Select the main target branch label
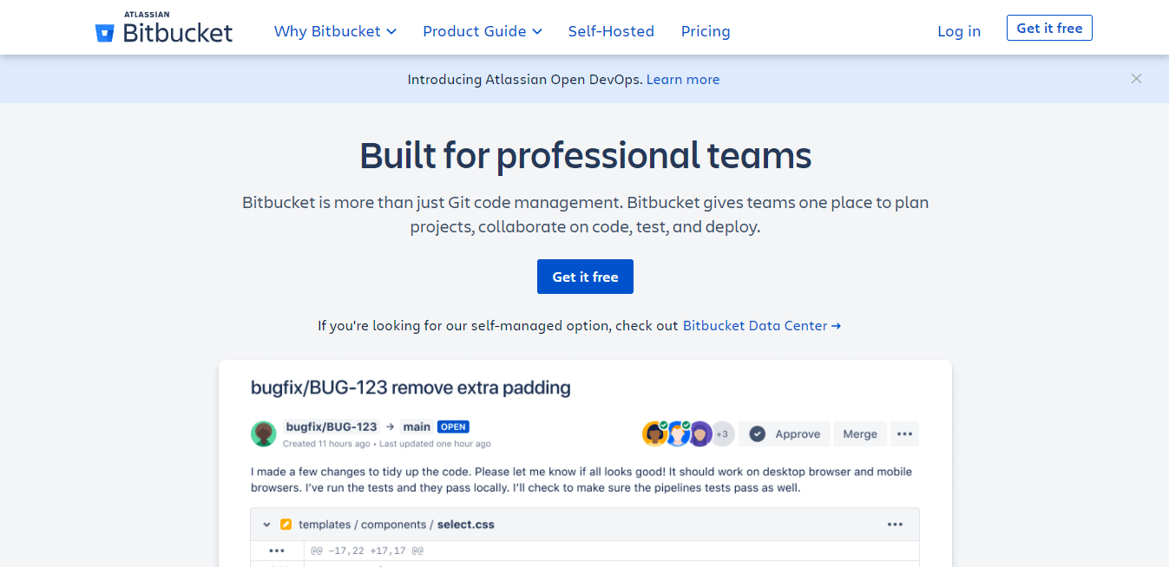 click(x=417, y=427)
